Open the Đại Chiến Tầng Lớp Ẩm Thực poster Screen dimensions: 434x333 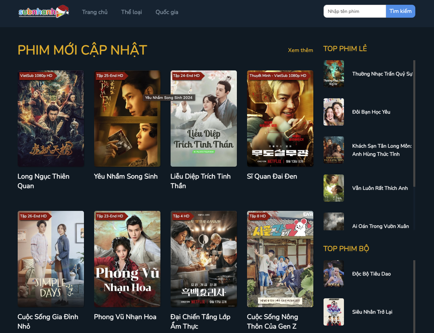click(x=204, y=259)
